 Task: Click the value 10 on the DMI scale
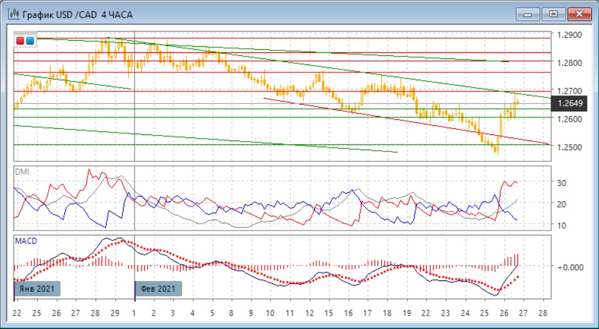tap(562, 226)
